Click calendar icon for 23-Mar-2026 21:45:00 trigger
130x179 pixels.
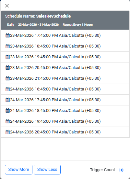click(x=8, y=78)
